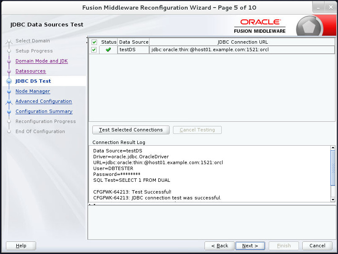Click the pentagon emblem icon in header
Image resolution: width=338 pixels, height=254 pixels.
click(309, 27)
